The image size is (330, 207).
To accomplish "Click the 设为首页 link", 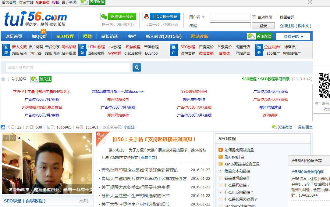I will tap(9, 2).
